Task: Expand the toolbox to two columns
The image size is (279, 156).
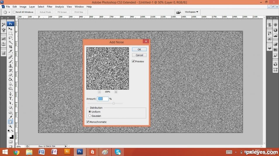Action: click(8, 18)
